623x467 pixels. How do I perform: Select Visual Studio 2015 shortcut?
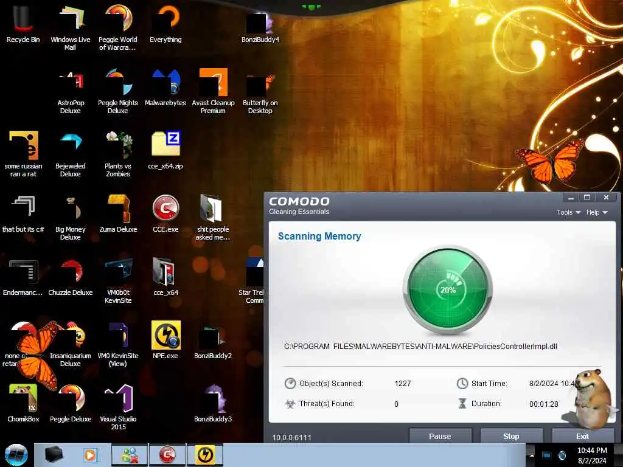click(117, 407)
